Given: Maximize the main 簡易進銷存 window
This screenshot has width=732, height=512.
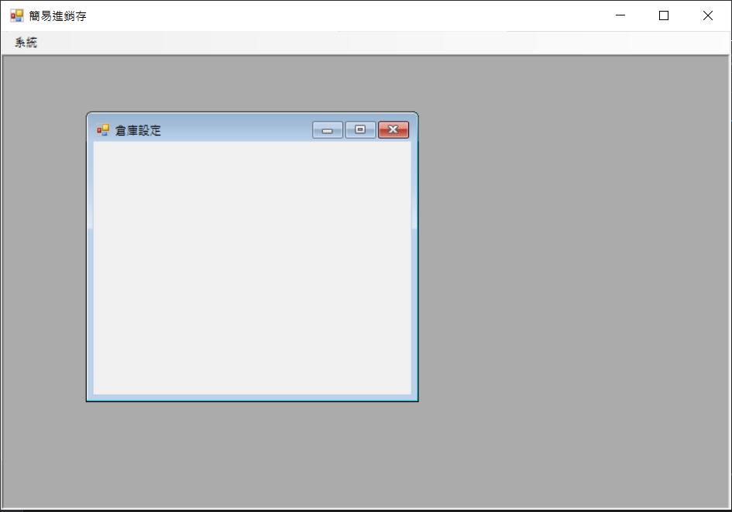Looking at the screenshot, I should (664, 15).
